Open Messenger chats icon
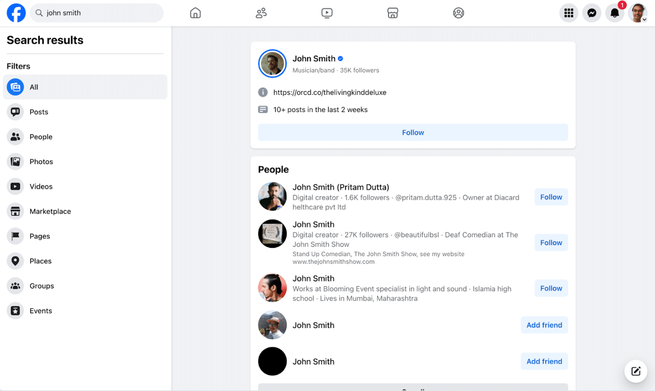Image resolution: width=655 pixels, height=391 pixels. [591, 13]
